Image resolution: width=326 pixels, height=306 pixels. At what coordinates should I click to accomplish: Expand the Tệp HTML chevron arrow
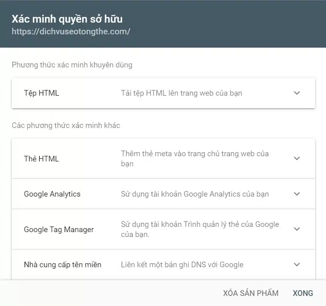pyautogui.click(x=297, y=93)
